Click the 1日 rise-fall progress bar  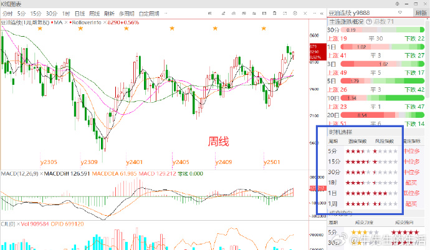[x=382, y=47]
